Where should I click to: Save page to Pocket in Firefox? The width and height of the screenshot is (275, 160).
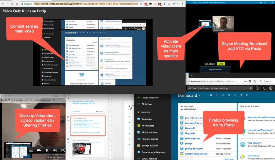pyautogui.click(x=250, y=81)
